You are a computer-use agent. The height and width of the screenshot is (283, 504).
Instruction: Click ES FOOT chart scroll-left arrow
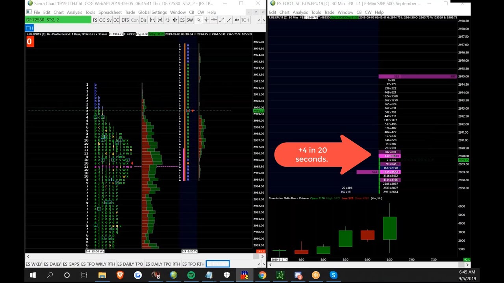click(x=271, y=265)
